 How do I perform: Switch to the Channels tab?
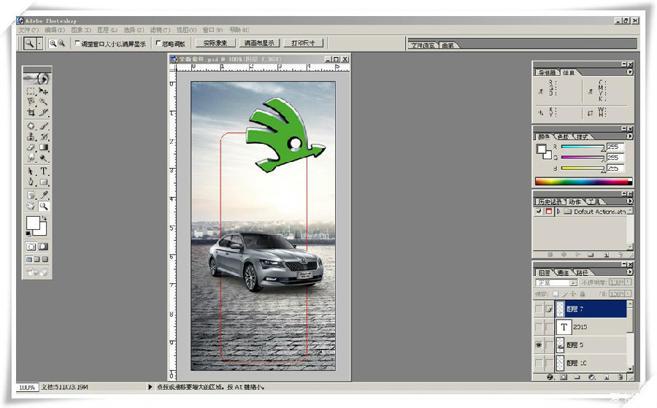(x=563, y=273)
